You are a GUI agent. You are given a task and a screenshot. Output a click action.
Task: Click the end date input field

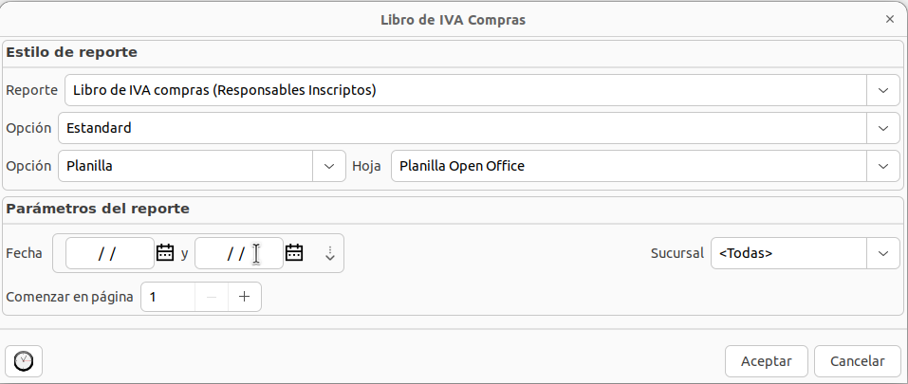point(237,253)
